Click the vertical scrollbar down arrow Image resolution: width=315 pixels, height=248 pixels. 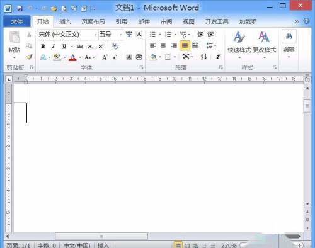click(307, 204)
